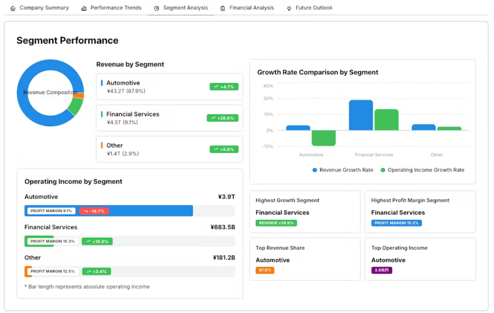This screenshot has width=494, height=313.
Task: Click the blue PROFIT MARGIN 15.3% tag
Action: [396, 223]
